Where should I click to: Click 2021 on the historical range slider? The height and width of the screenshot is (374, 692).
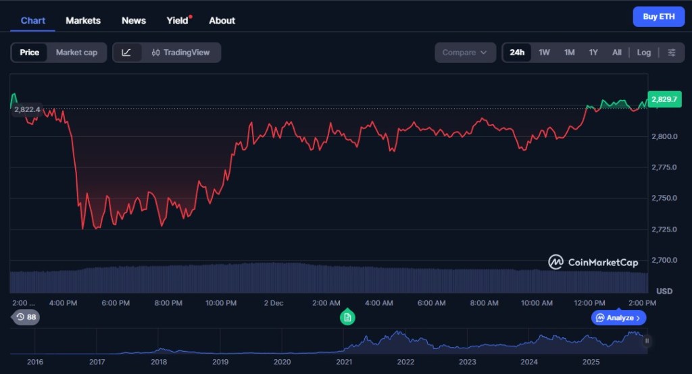(x=344, y=362)
